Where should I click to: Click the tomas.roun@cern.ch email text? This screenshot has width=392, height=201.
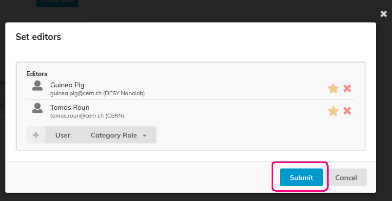77,116
